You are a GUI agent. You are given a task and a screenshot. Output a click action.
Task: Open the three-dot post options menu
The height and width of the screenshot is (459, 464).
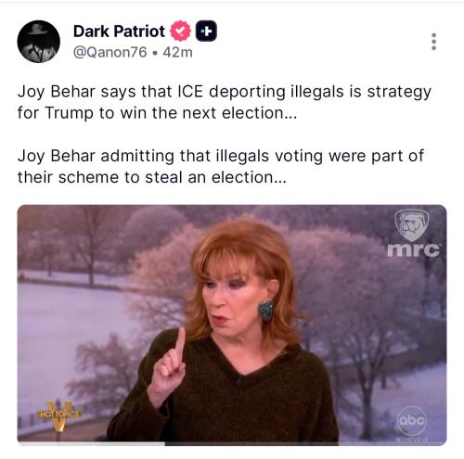433,42
